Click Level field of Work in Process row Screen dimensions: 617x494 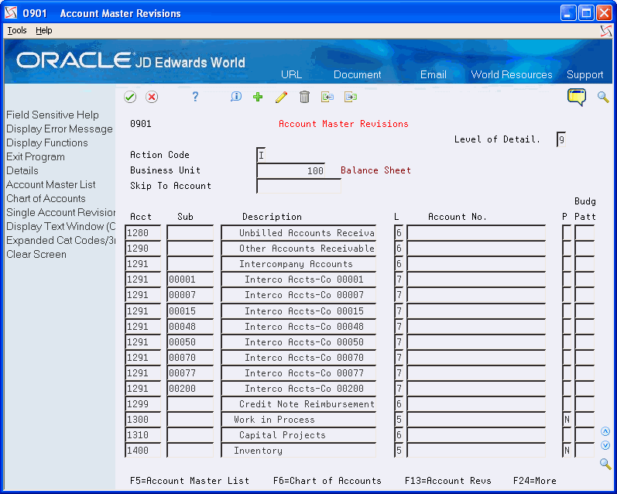coord(399,420)
